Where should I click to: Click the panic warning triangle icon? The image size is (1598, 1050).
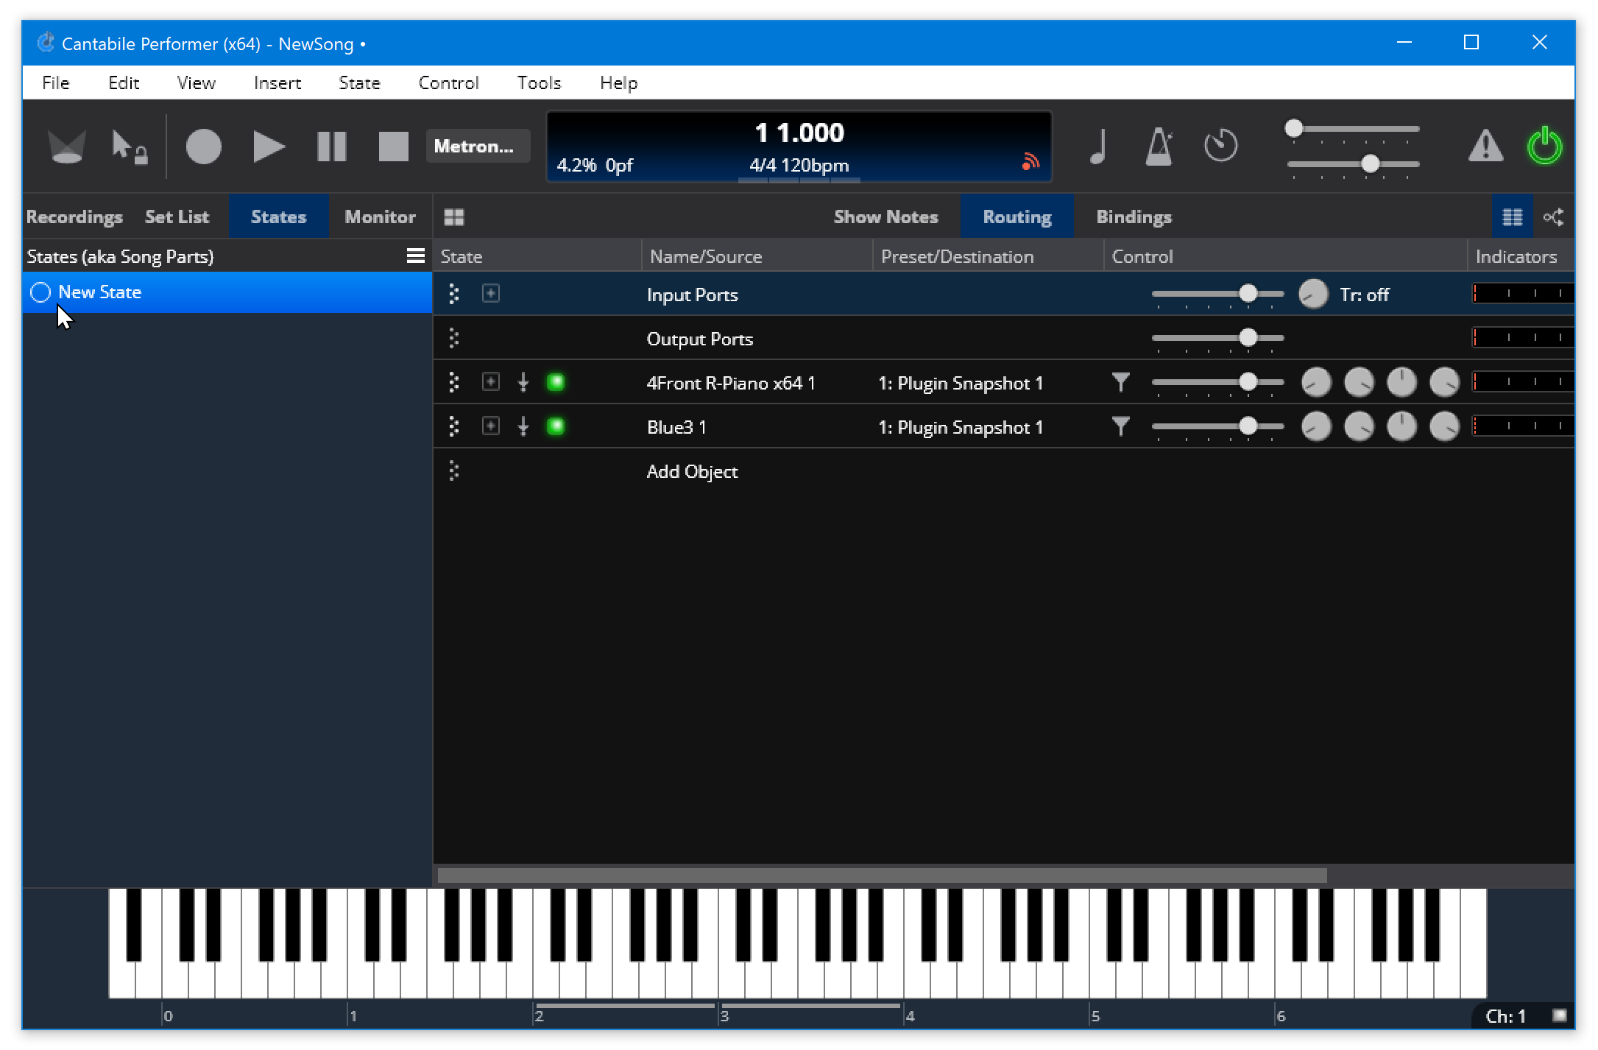[x=1486, y=145]
